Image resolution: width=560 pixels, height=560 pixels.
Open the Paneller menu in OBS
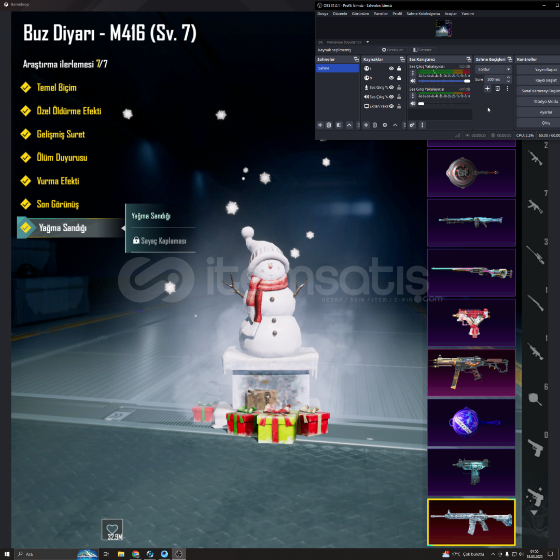click(381, 13)
